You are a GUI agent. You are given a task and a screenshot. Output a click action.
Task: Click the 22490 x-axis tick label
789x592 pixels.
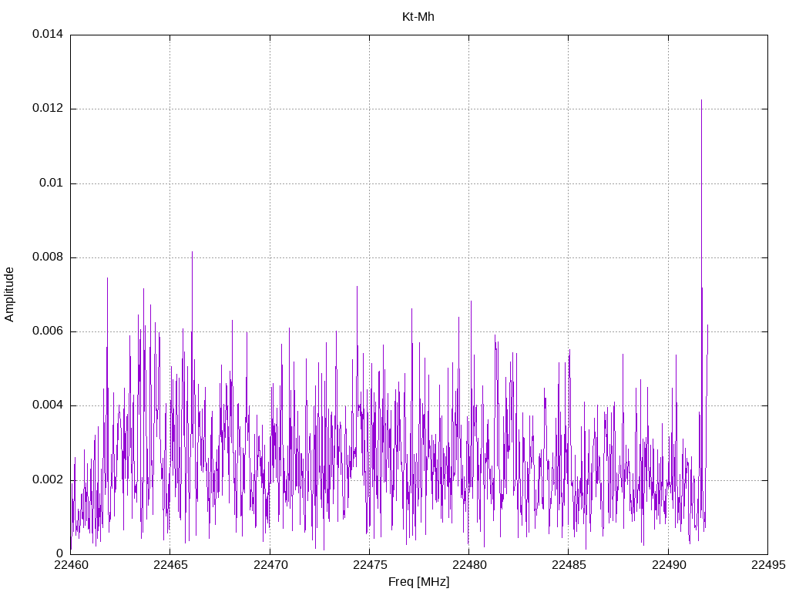tap(668, 566)
